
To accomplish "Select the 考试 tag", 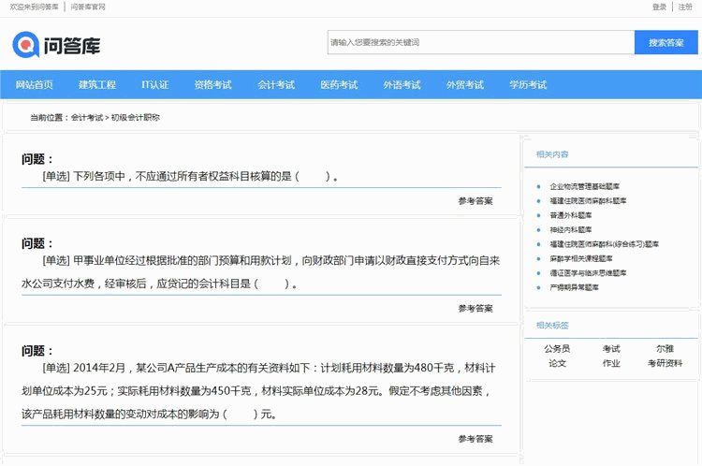I will [x=611, y=348].
